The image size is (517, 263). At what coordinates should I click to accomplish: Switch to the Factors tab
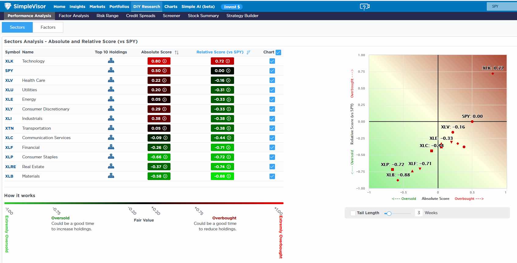(48, 27)
